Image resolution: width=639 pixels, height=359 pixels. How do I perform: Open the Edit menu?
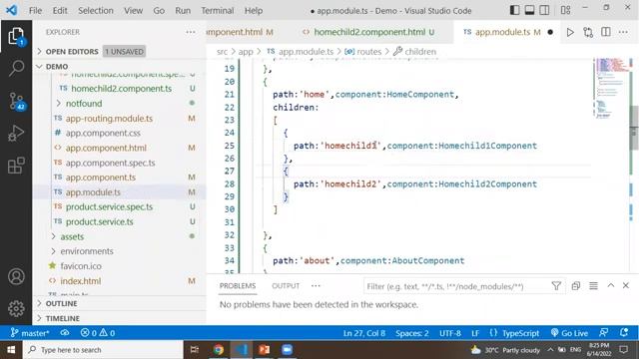60,11
